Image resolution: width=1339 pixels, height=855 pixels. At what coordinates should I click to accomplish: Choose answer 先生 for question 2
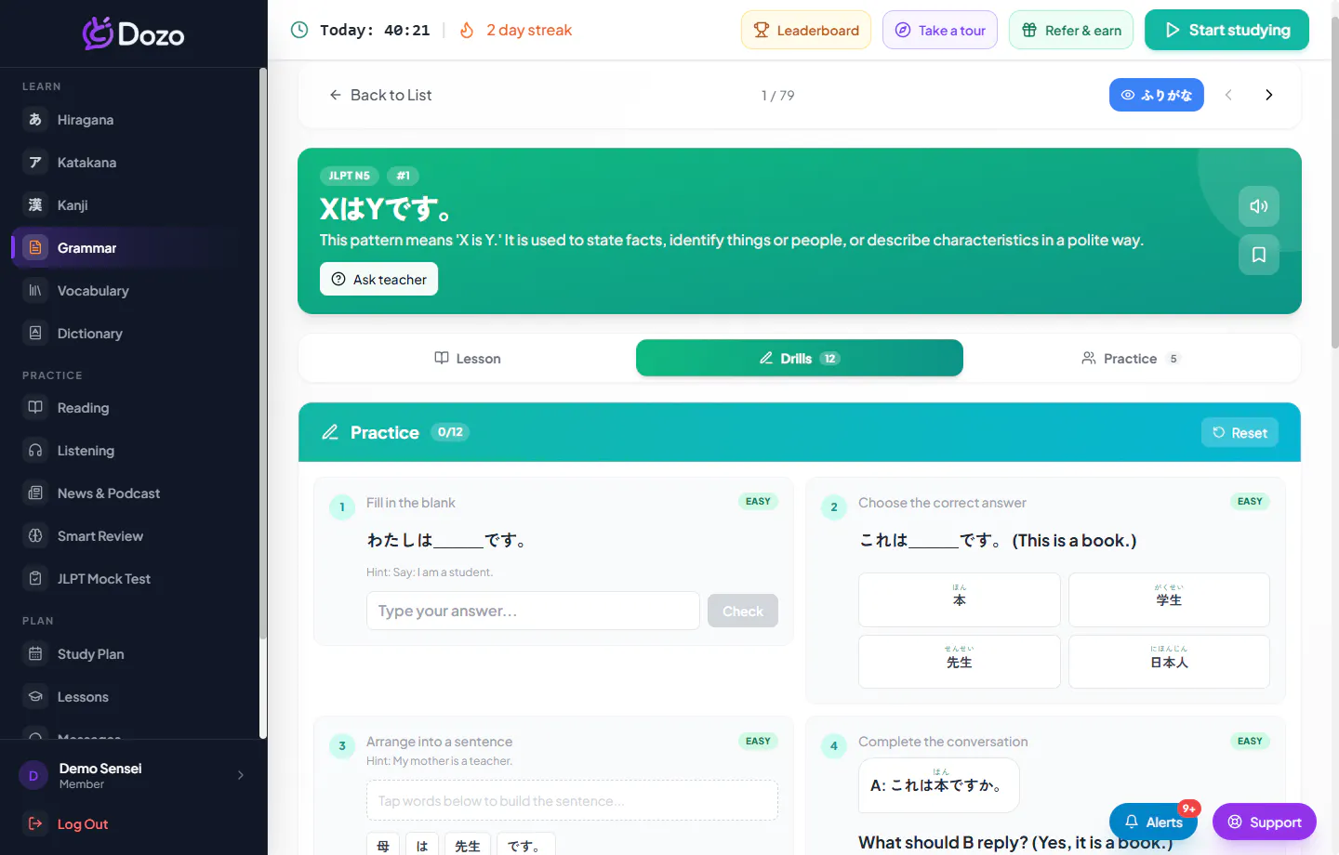tap(960, 662)
